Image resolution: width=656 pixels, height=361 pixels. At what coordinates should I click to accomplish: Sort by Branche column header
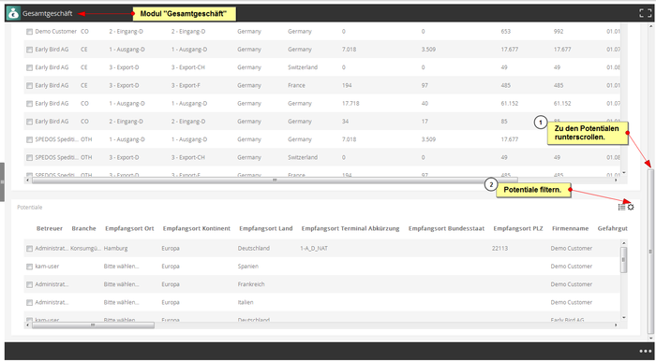click(83, 228)
